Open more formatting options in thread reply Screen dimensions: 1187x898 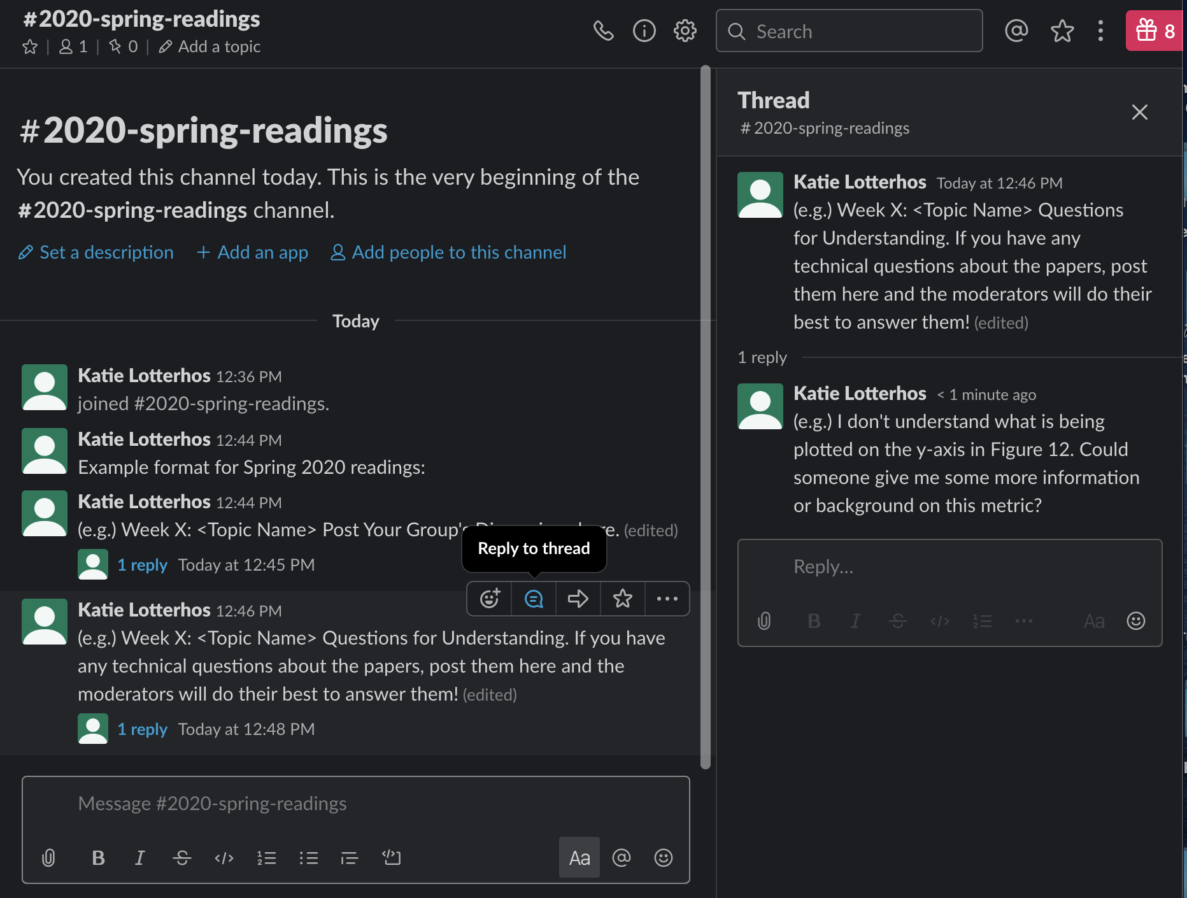(x=1024, y=621)
